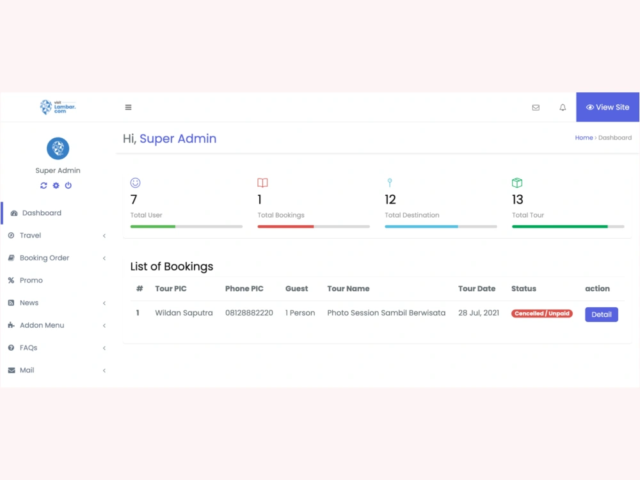Click the smiley icon above Total User
Image resolution: width=640 pixels, height=480 pixels.
135,182
